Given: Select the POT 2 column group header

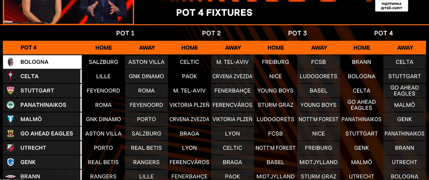Looking at the screenshot, I should 211,33.
